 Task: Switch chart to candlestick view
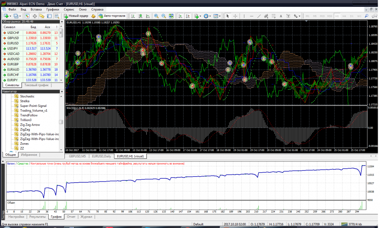click(140, 16)
